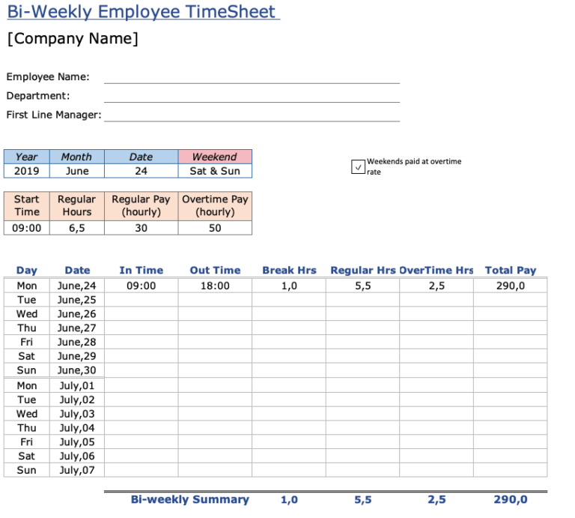575x518 pixels.
Task: Click the empty Break Hrs cell for June,28
Action: (x=289, y=342)
